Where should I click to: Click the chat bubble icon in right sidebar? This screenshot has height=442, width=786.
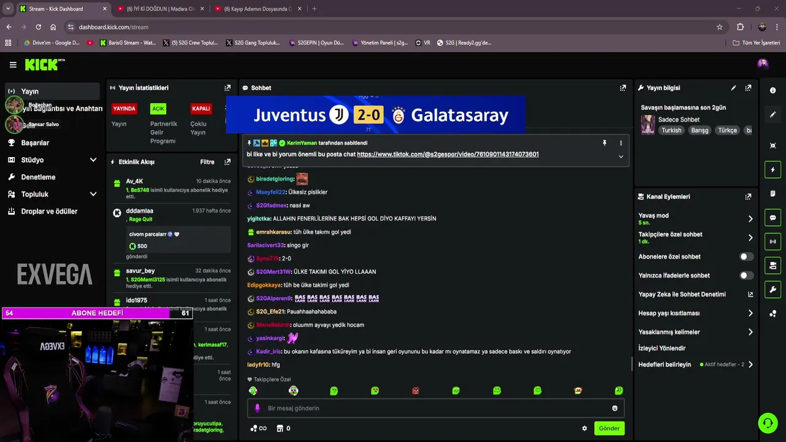pyautogui.click(x=772, y=217)
